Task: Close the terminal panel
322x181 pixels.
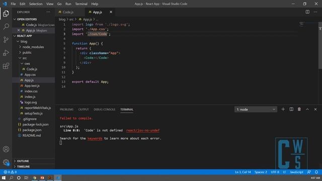Action: (x=315, y=110)
